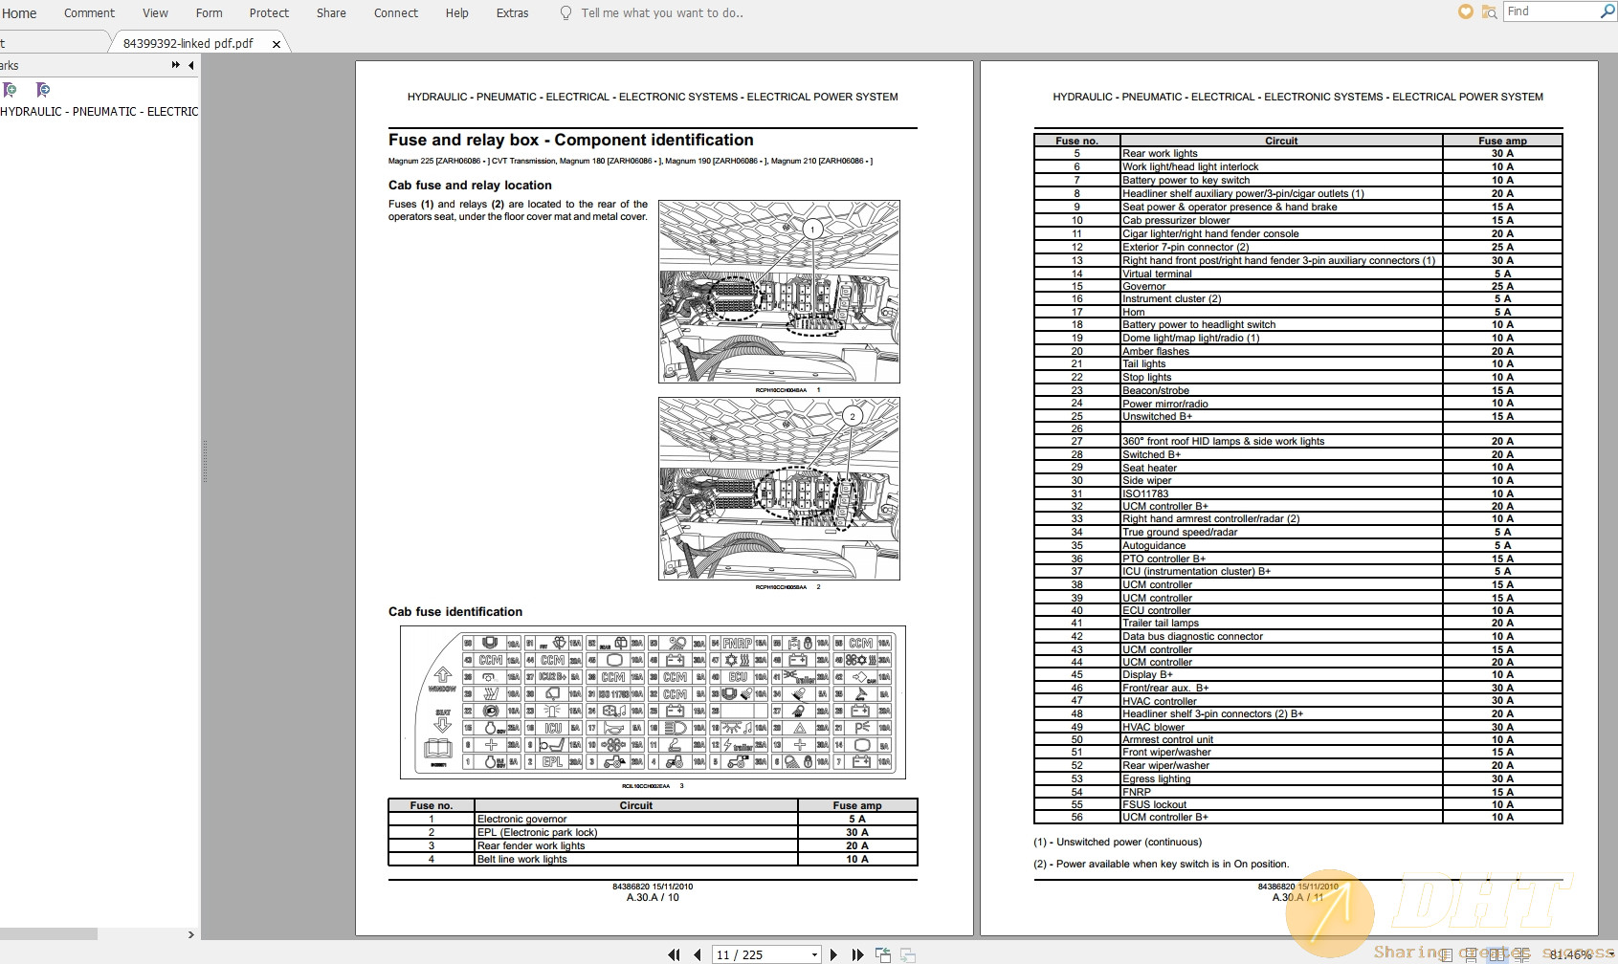The image size is (1618, 964).
Task: Click the magnifier in the Find box
Action: (x=1607, y=11)
